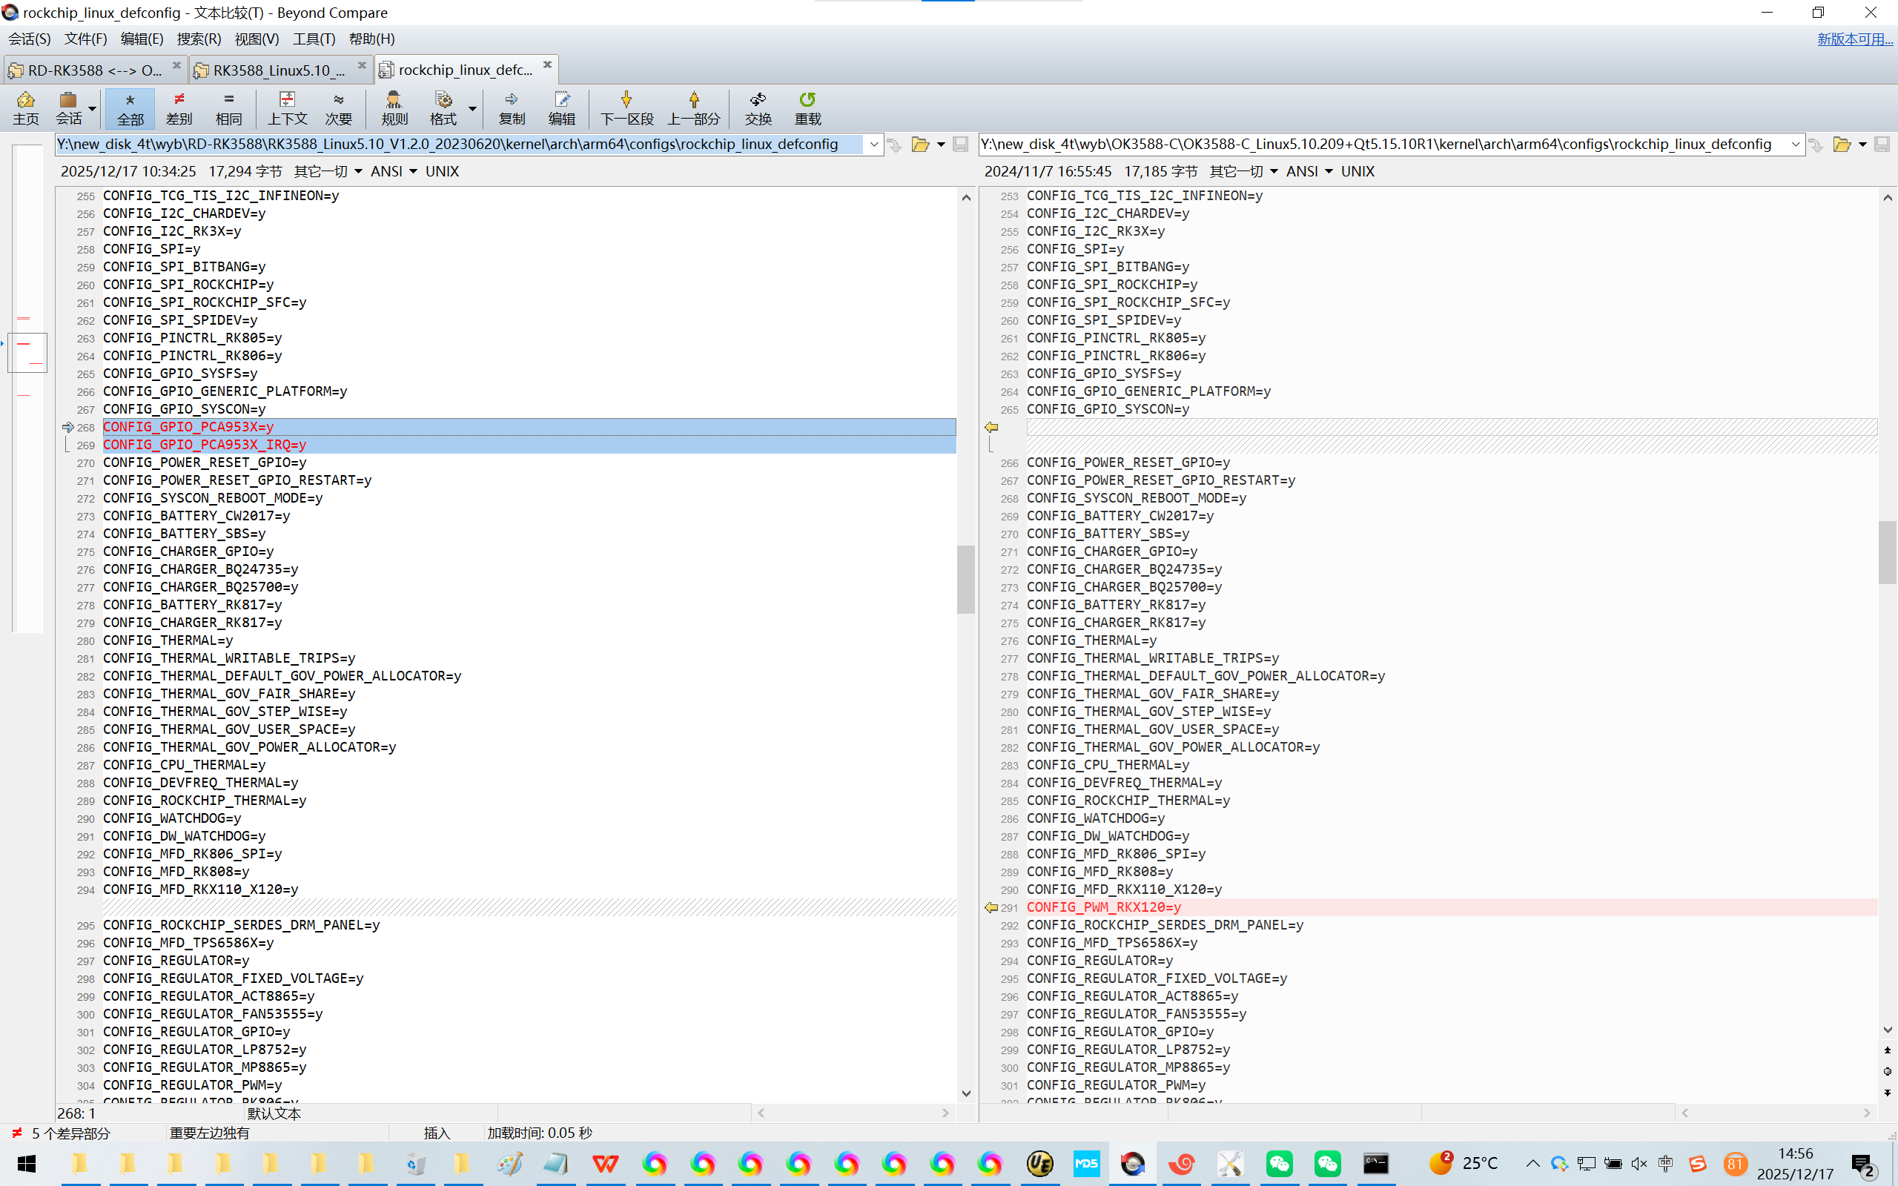The image size is (1898, 1186).
Task: Copy left CONFIG_GPIO_PCA953X lines via yellow arrow
Action: [991, 427]
